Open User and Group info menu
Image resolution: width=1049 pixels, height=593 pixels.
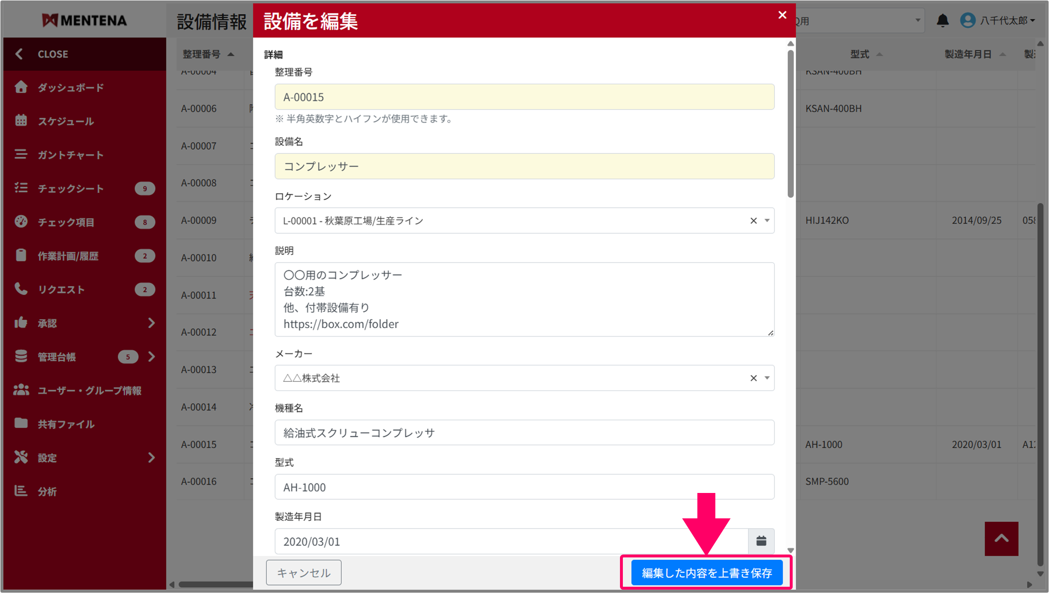(x=89, y=390)
